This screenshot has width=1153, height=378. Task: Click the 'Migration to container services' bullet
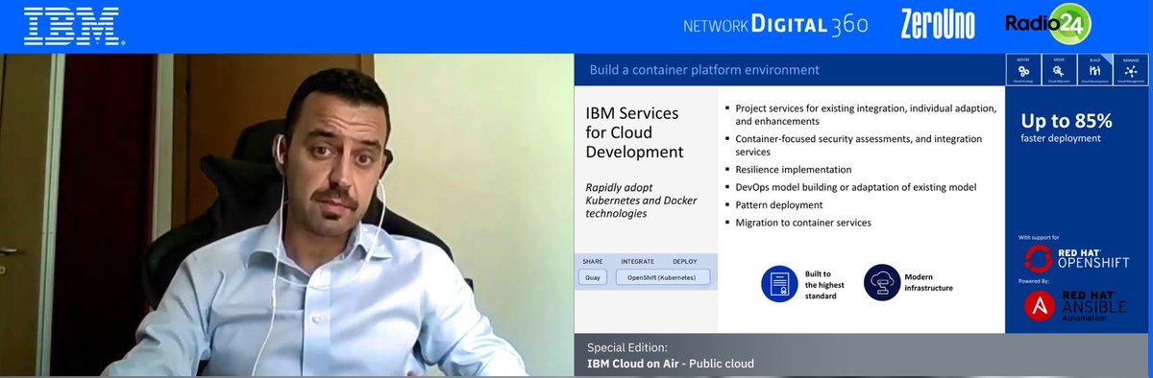click(x=803, y=223)
